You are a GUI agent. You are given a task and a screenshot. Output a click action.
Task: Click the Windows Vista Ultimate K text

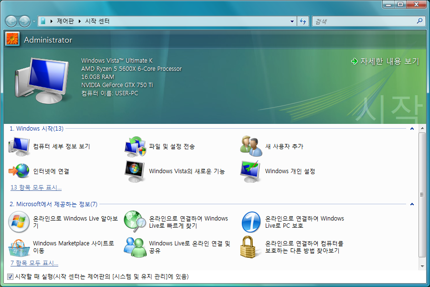[117, 60]
